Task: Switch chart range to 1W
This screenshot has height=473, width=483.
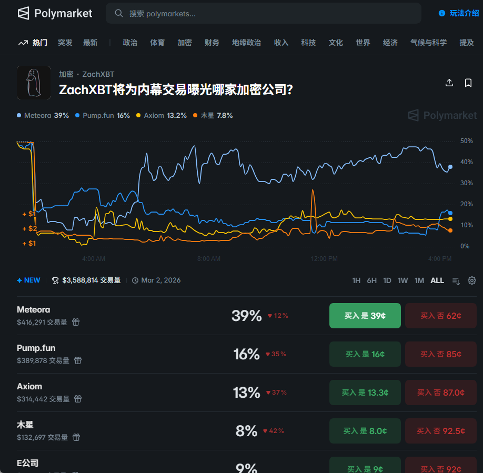Action: click(402, 280)
